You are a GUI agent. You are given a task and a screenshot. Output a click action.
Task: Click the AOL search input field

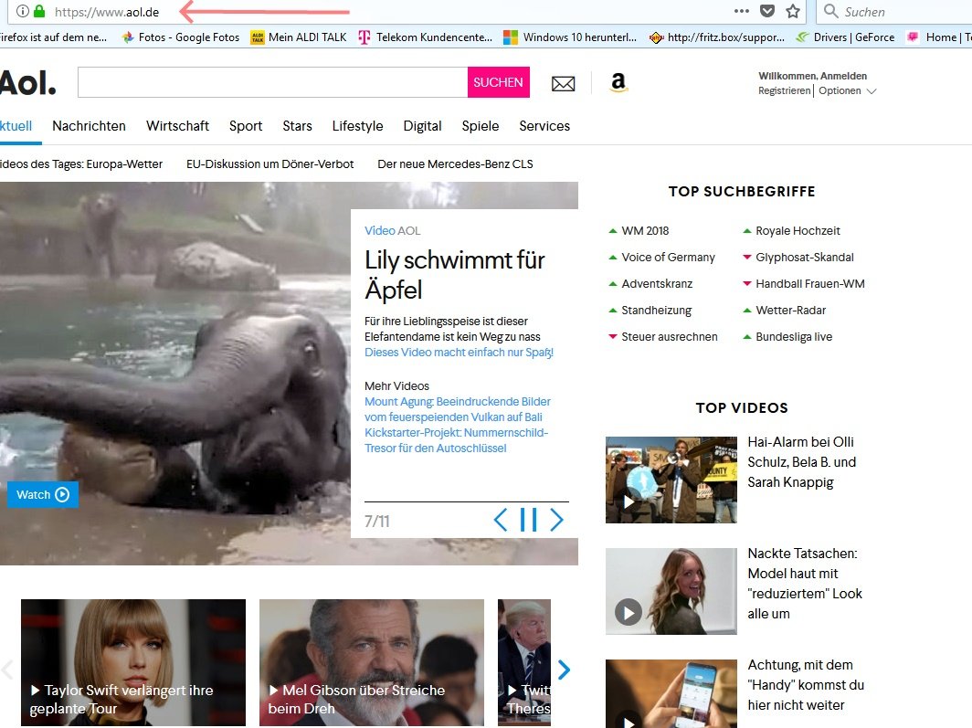(273, 82)
